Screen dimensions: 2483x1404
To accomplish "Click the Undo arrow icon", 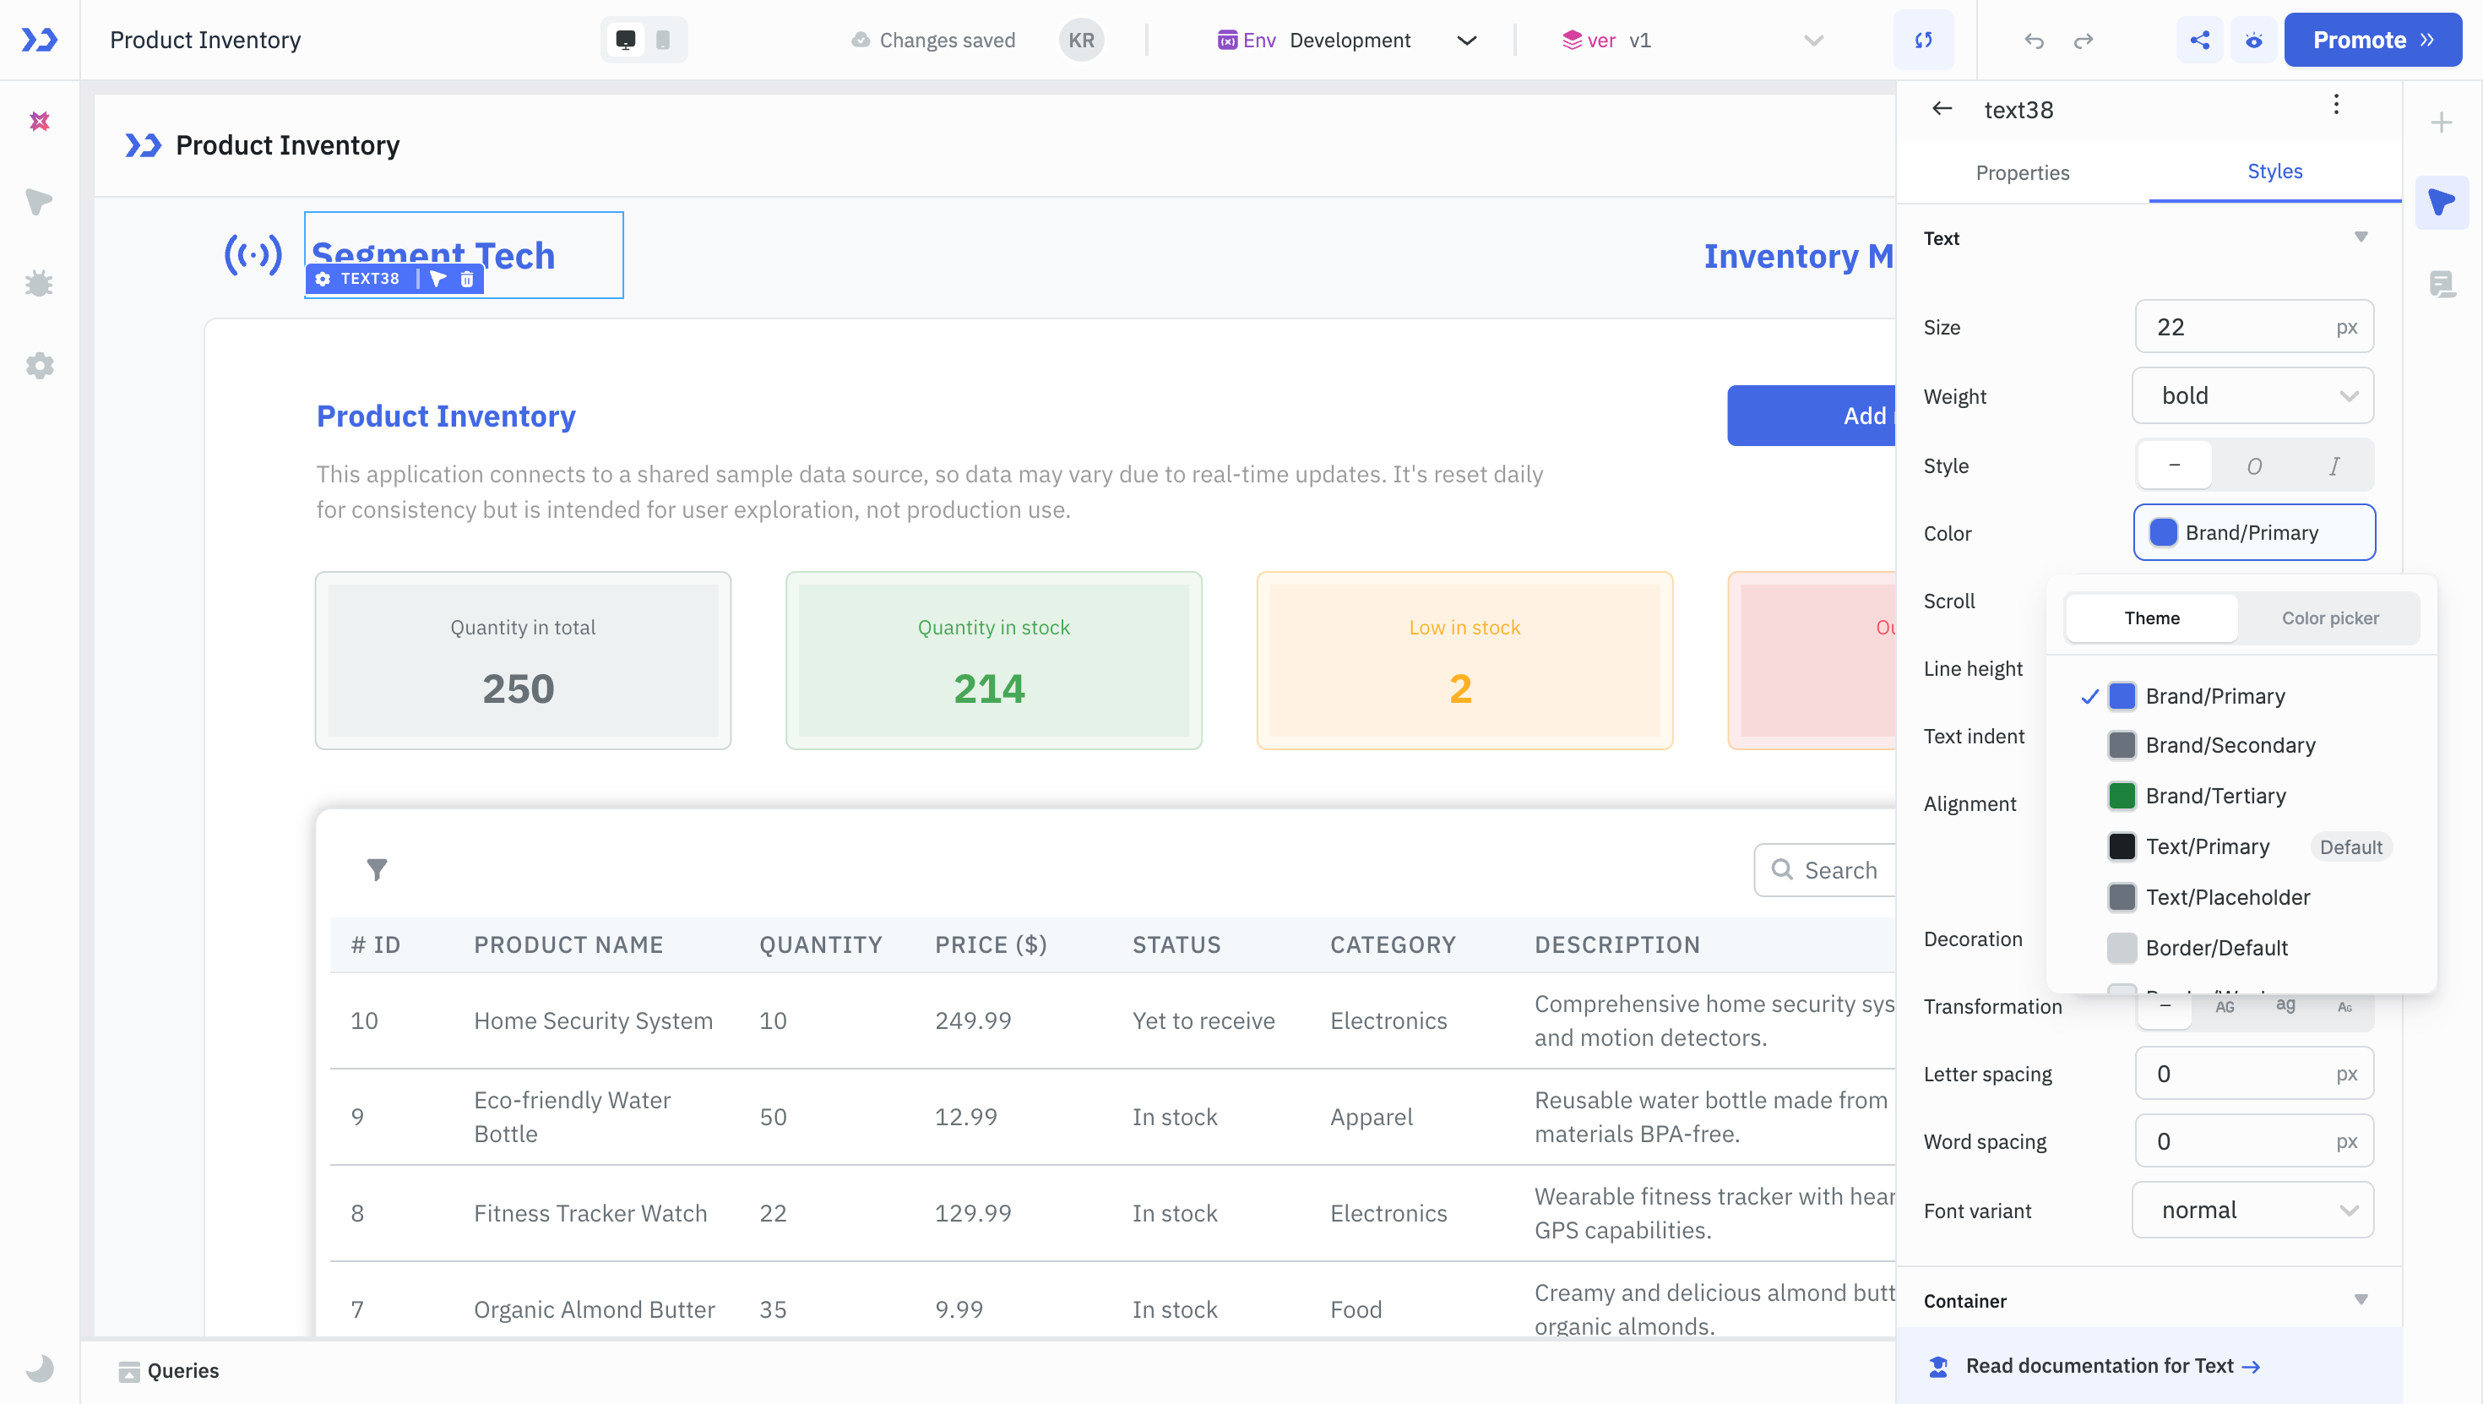I will coord(2034,41).
